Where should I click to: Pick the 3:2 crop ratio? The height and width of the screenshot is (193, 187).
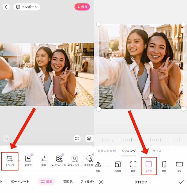pyautogui.click(x=179, y=166)
